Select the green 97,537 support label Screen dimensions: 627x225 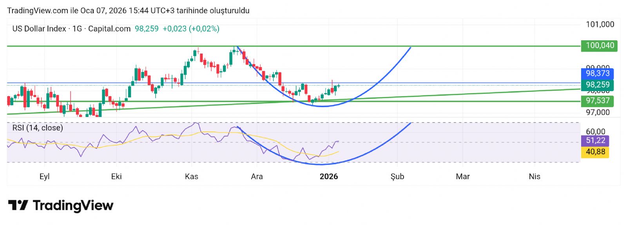pos(597,101)
